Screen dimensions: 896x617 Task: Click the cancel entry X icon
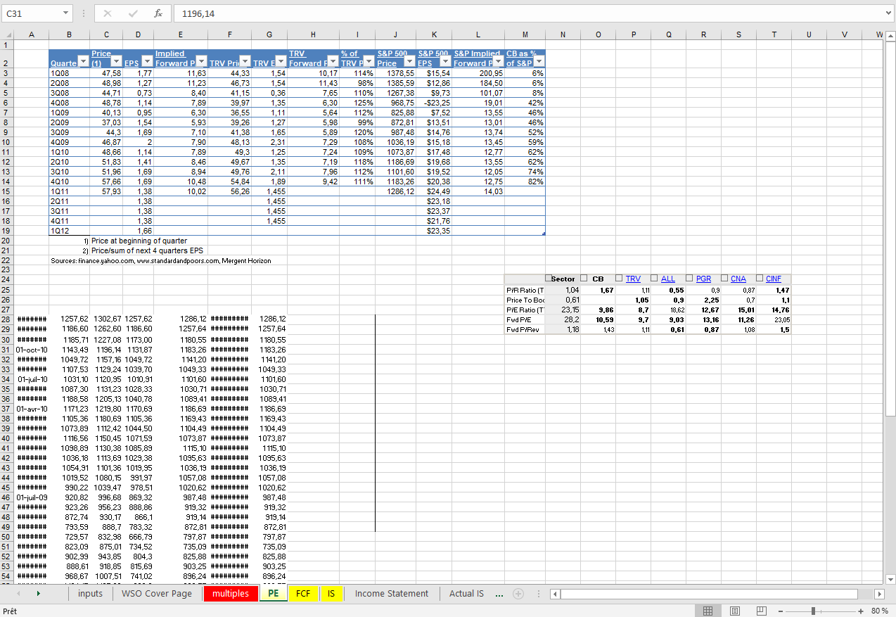108,13
